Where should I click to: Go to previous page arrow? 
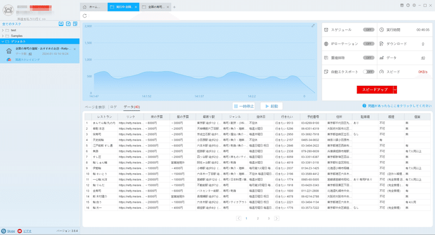click(239, 218)
